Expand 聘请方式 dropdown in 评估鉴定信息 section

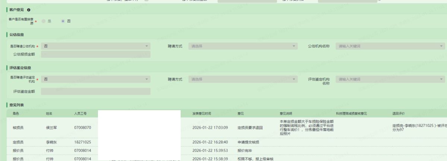tap(243, 79)
